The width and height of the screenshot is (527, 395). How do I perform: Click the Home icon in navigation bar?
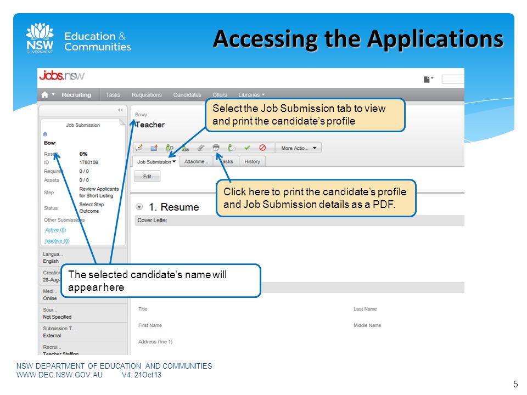[44, 95]
